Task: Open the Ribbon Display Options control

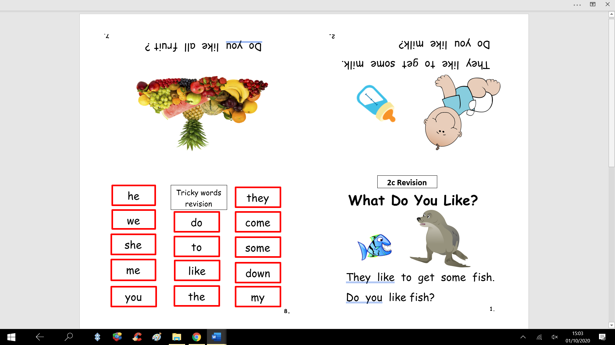Action: [x=593, y=4]
